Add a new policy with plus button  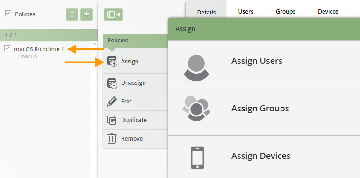coord(86,14)
